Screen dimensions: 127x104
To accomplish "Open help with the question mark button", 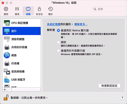I will tap(122, 98).
